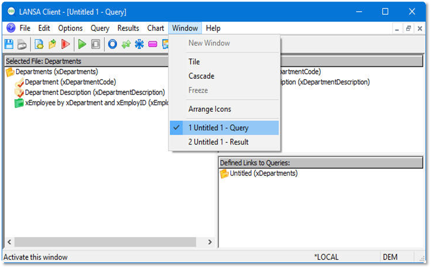This screenshot has width=431, height=268.
Task: Select Untitled (xDepartments) link entry
Action: coord(264,173)
